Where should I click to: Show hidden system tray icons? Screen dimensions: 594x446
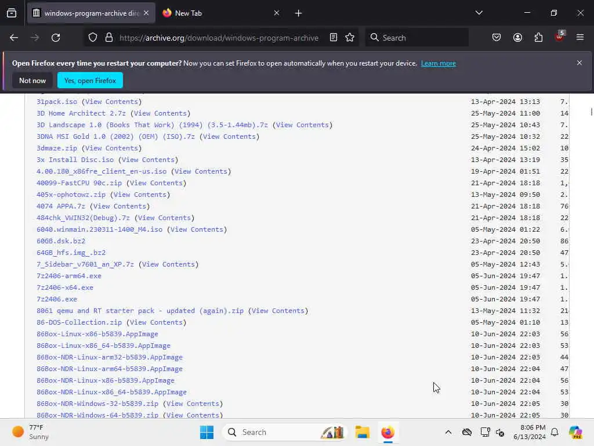pos(448,432)
